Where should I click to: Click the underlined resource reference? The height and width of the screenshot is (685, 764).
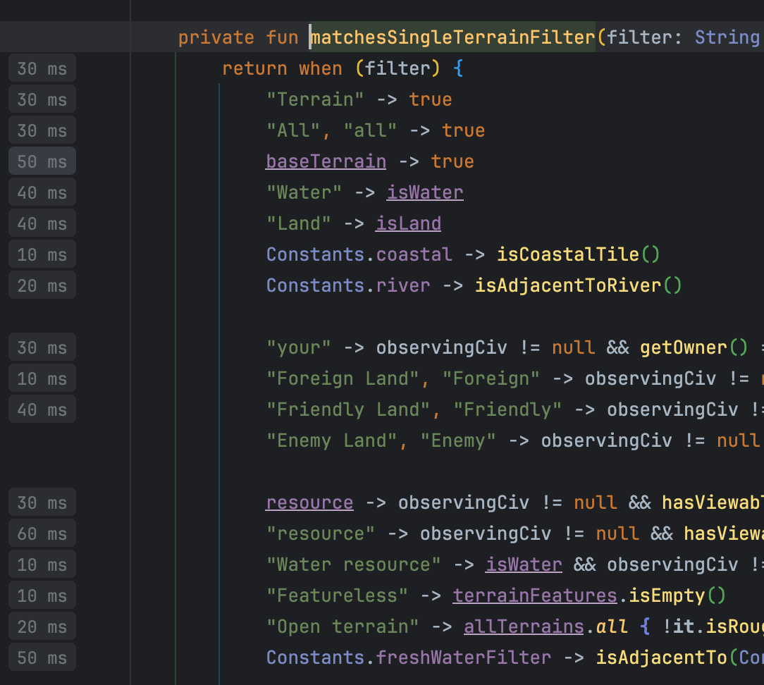309,502
